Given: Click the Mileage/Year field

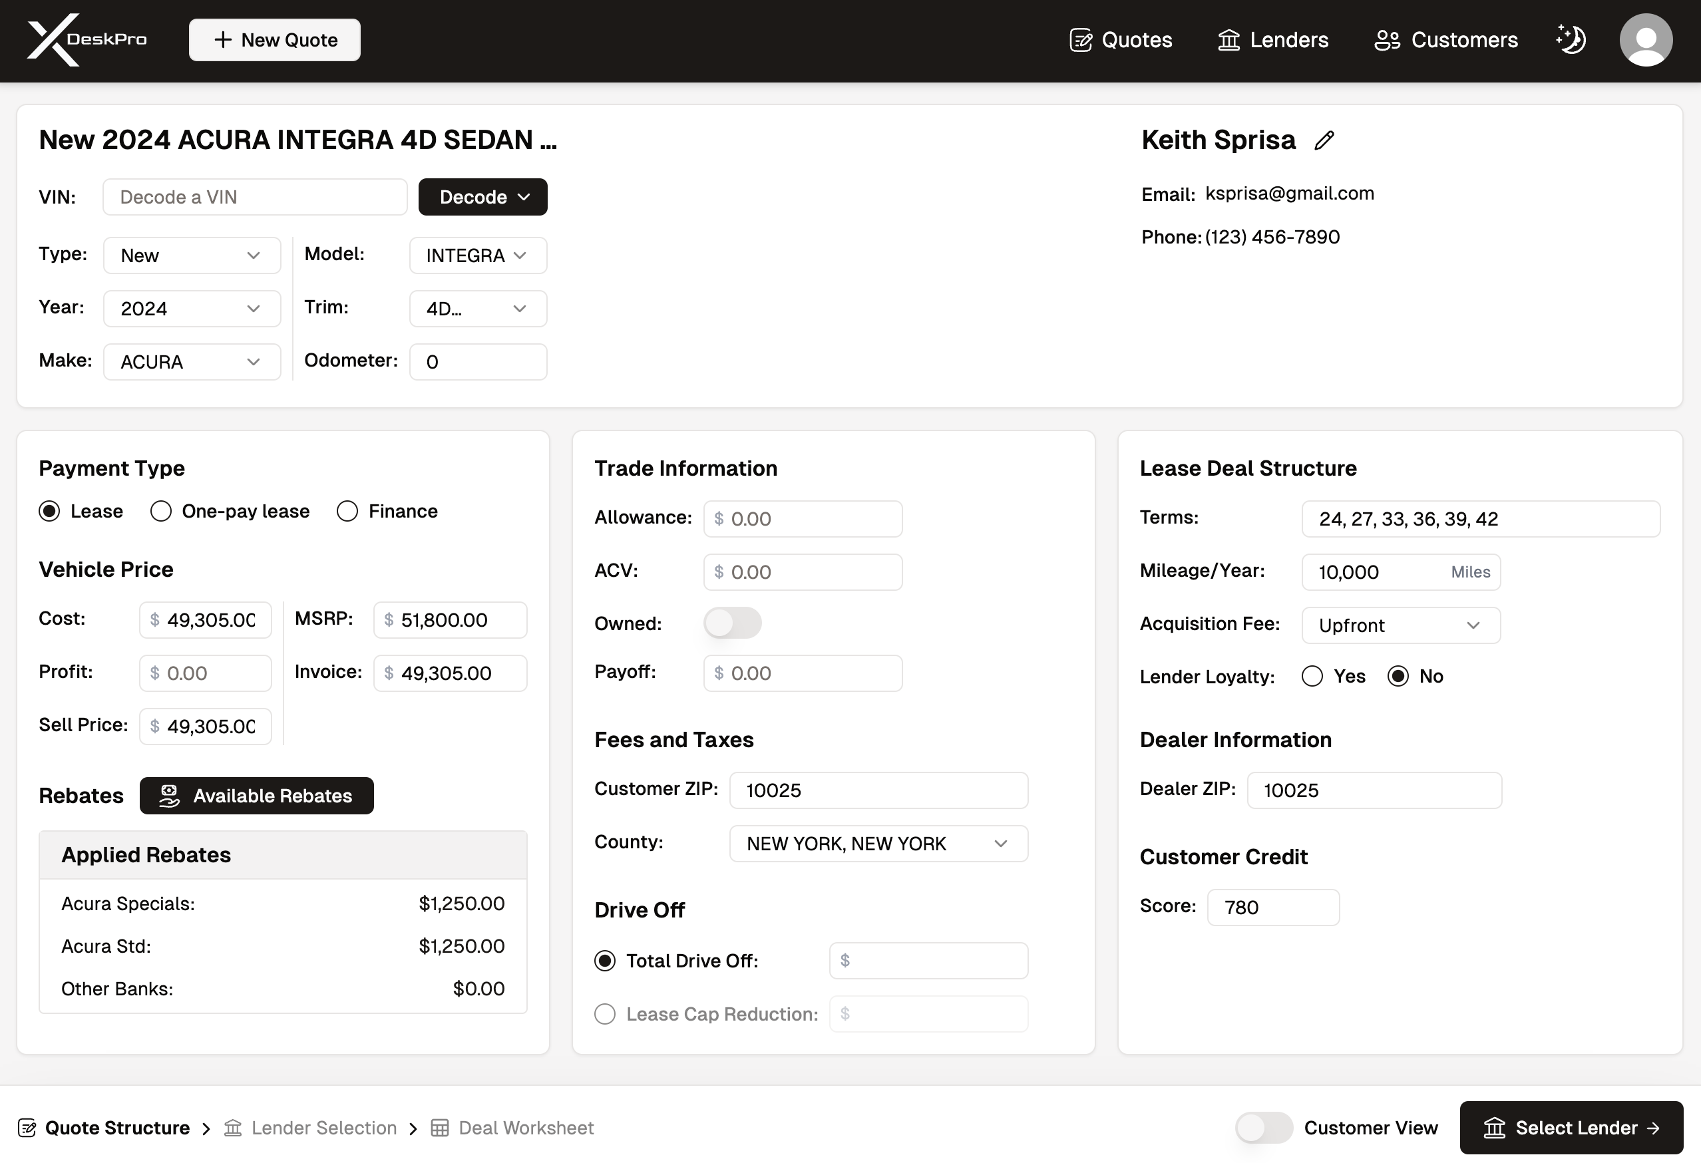Looking at the screenshot, I should [x=1401, y=572].
